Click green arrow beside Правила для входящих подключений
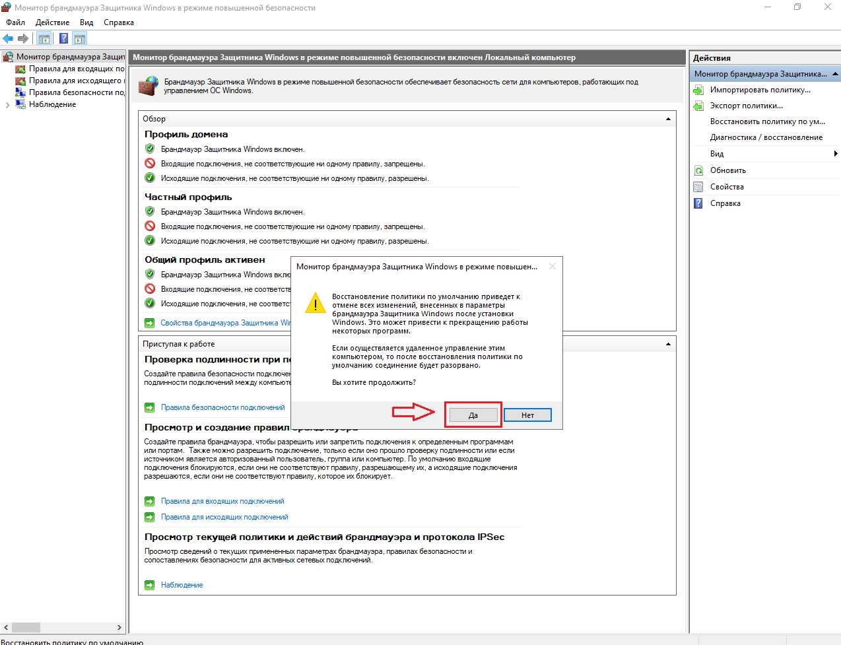 click(x=149, y=501)
